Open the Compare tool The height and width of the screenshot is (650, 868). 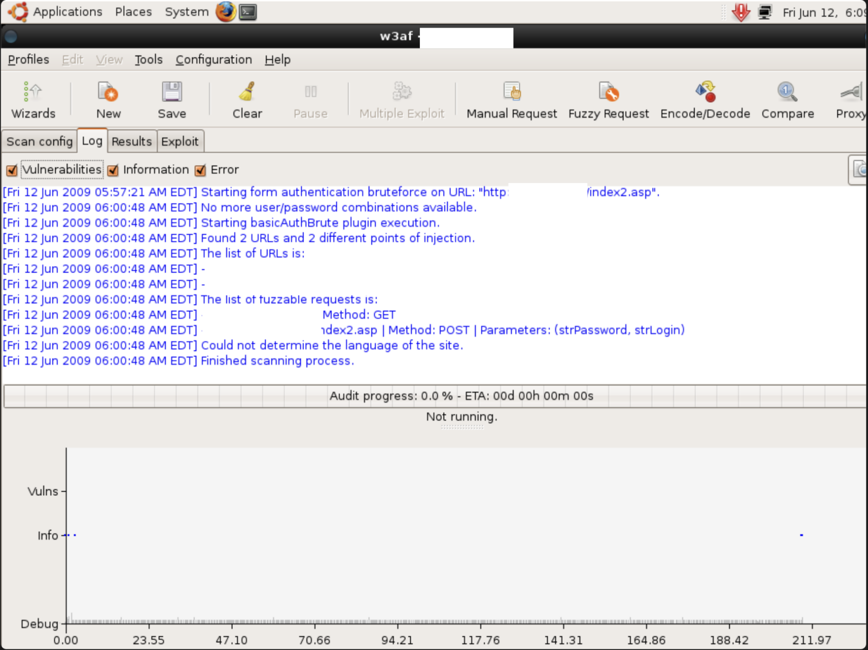coord(788,99)
